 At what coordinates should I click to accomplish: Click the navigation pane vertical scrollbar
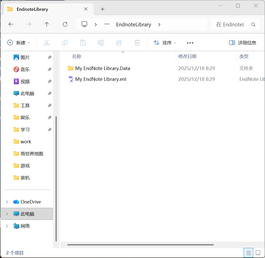click(56, 179)
